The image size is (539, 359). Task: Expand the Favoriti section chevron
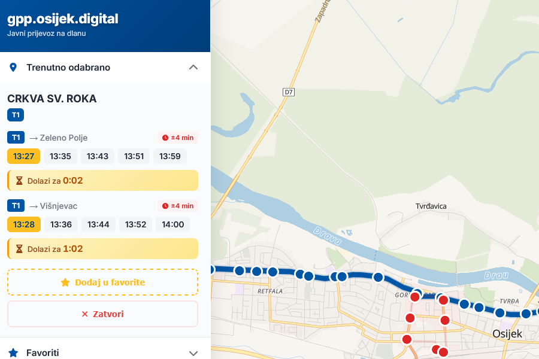click(x=193, y=353)
